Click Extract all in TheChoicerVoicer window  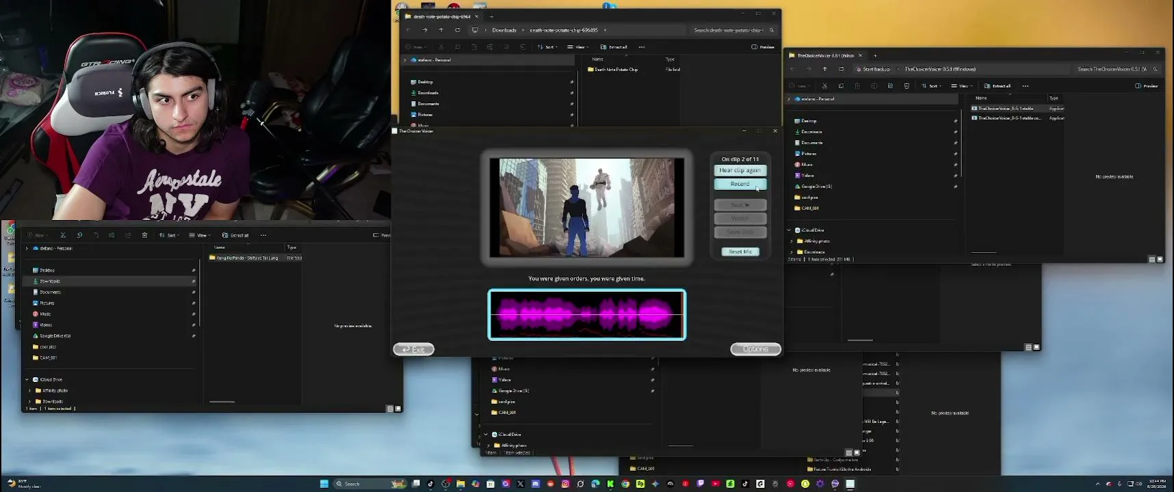998,86
